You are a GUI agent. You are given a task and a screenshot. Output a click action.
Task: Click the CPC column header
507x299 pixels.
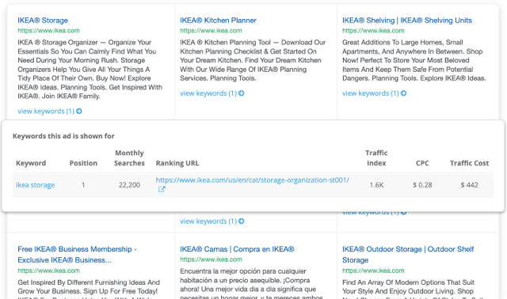422,163
